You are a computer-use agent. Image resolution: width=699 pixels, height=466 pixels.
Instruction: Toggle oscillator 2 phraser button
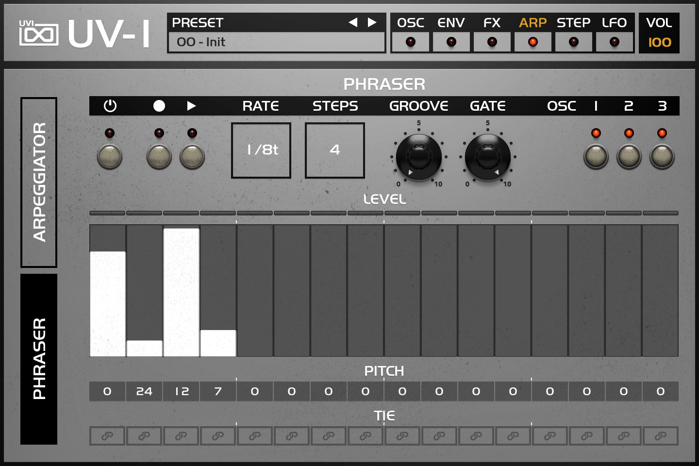[629, 156]
